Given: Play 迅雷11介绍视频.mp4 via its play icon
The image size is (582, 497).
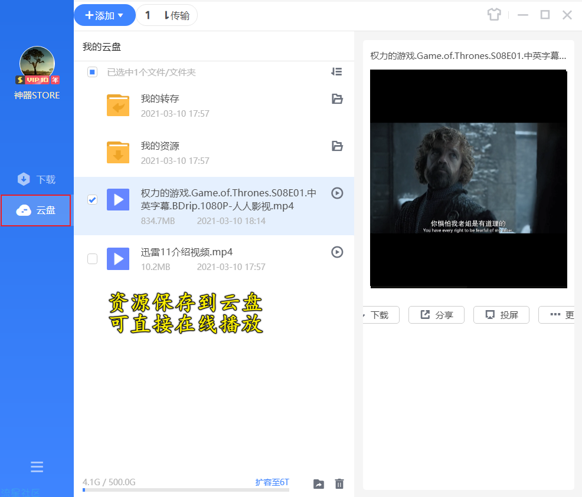Looking at the screenshot, I should (337, 252).
